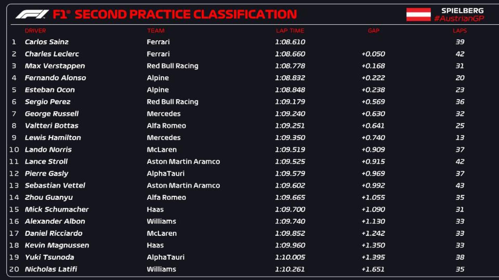
Task: Click the F1 logo icon
Action: pos(32,14)
